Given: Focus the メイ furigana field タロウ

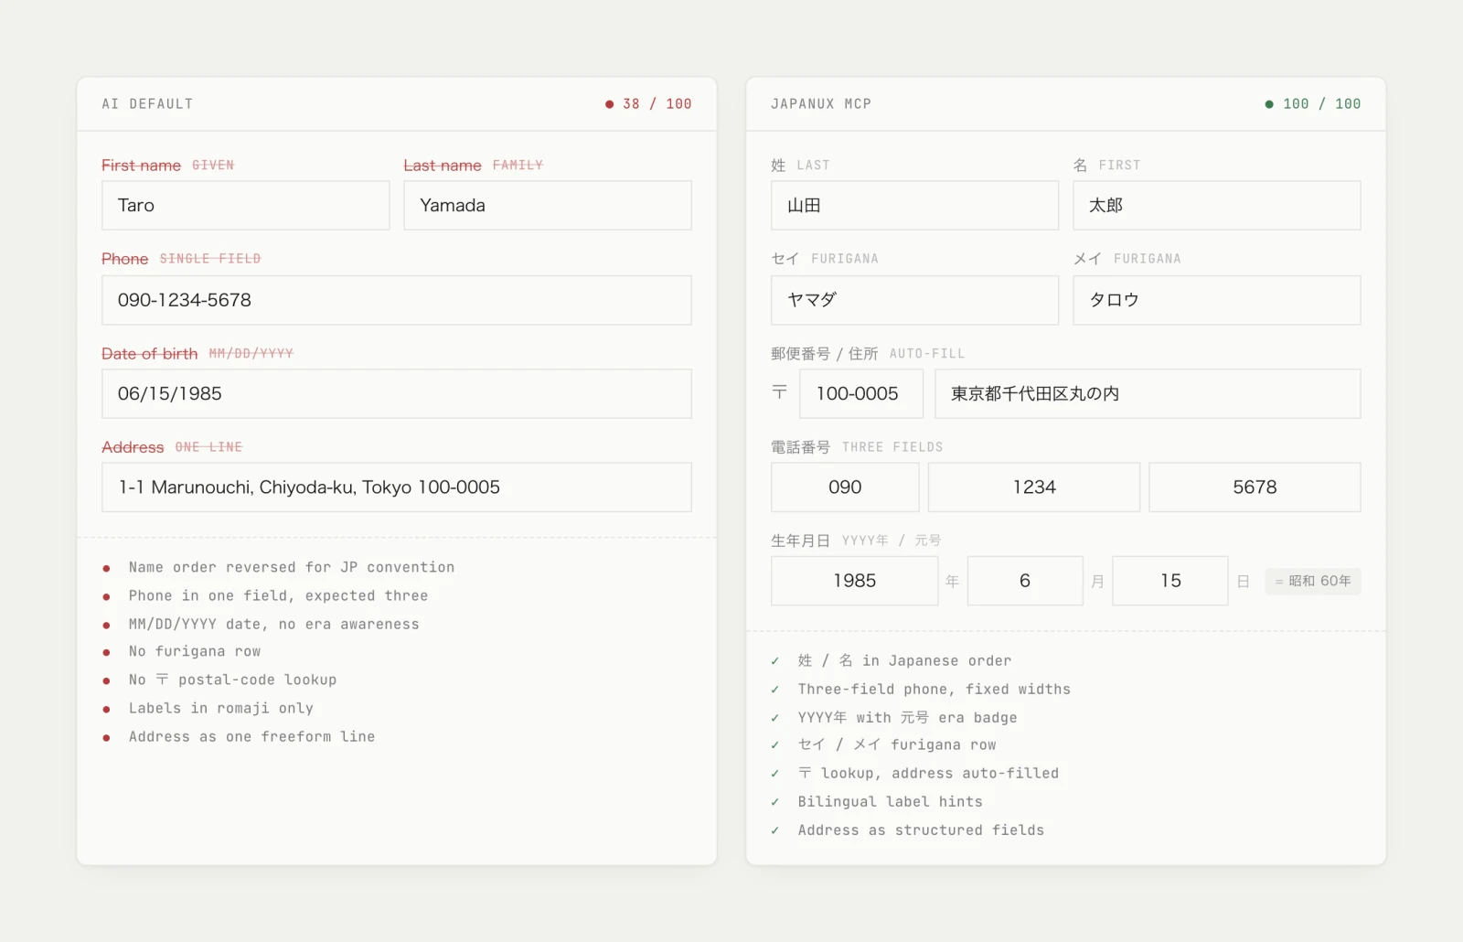Looking at the screenshot, I should [x=1217, y=300].
